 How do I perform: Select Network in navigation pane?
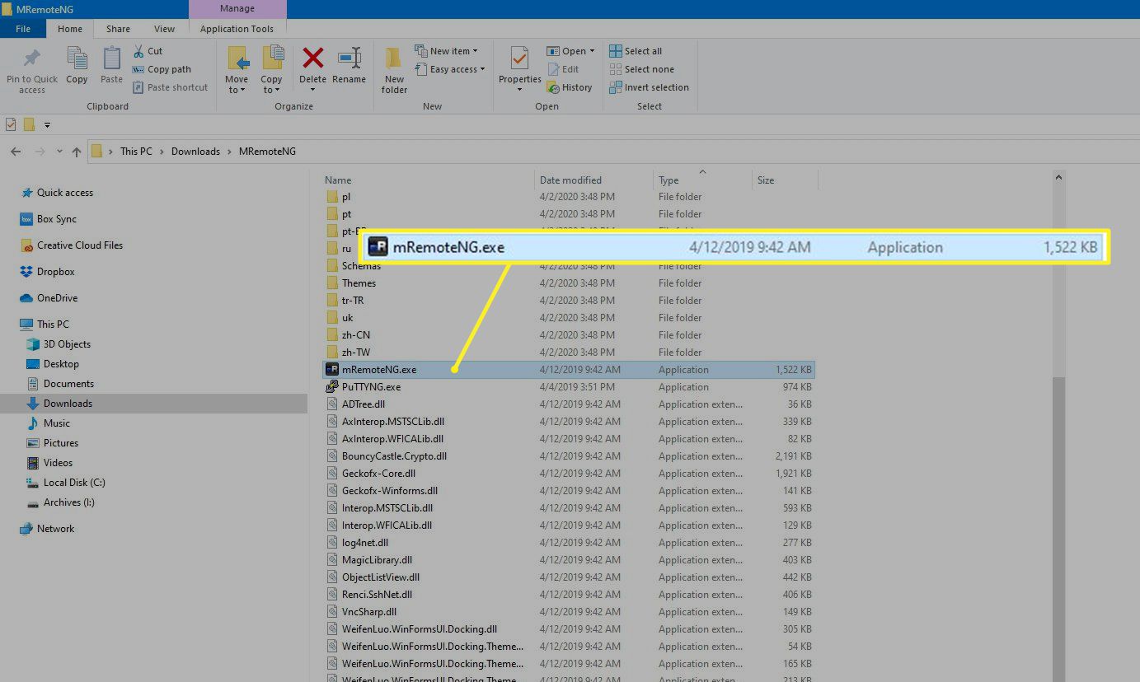coord(55,529)
